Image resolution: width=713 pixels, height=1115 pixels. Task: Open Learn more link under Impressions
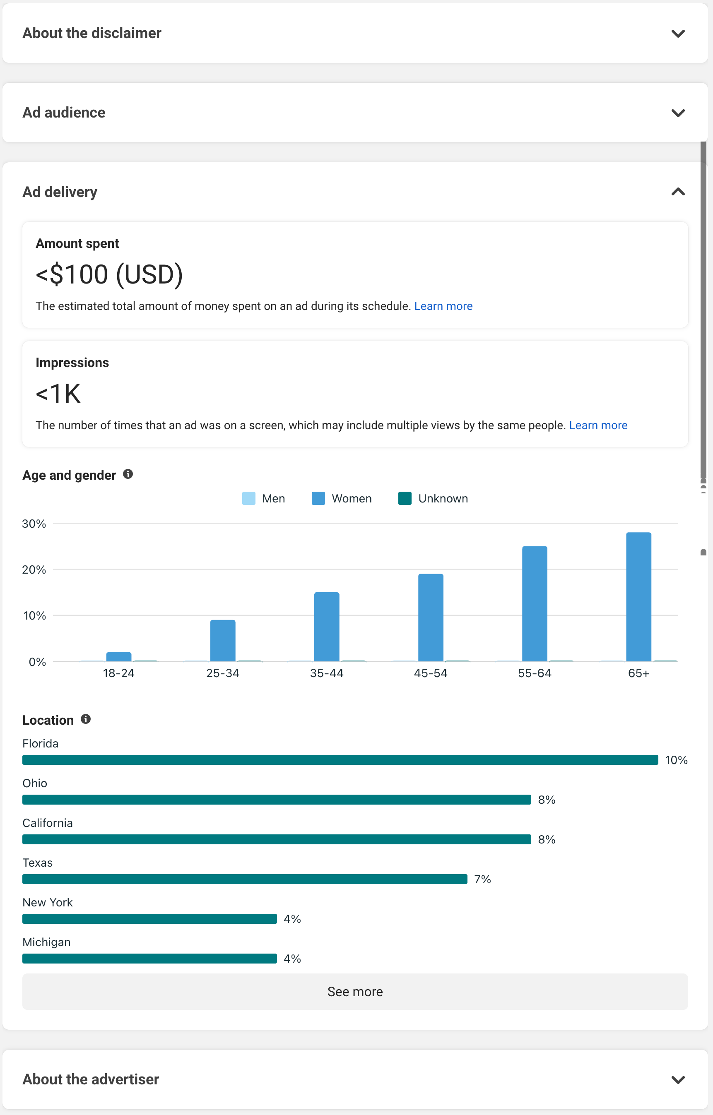coord(597,425)
